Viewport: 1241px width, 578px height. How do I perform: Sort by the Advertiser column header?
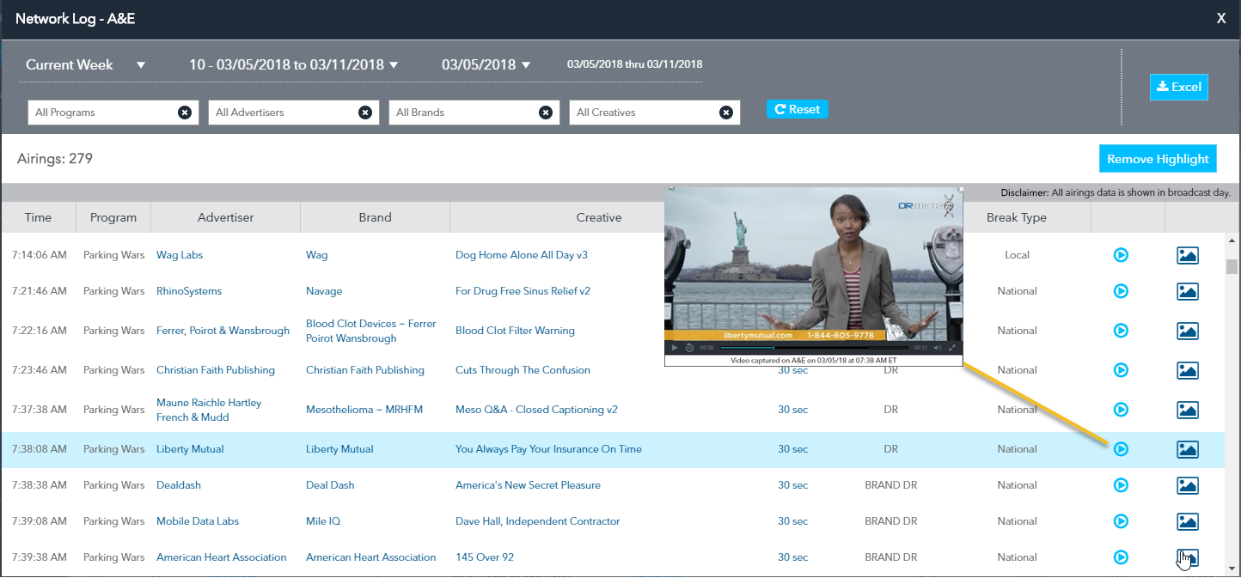(225, 217)
